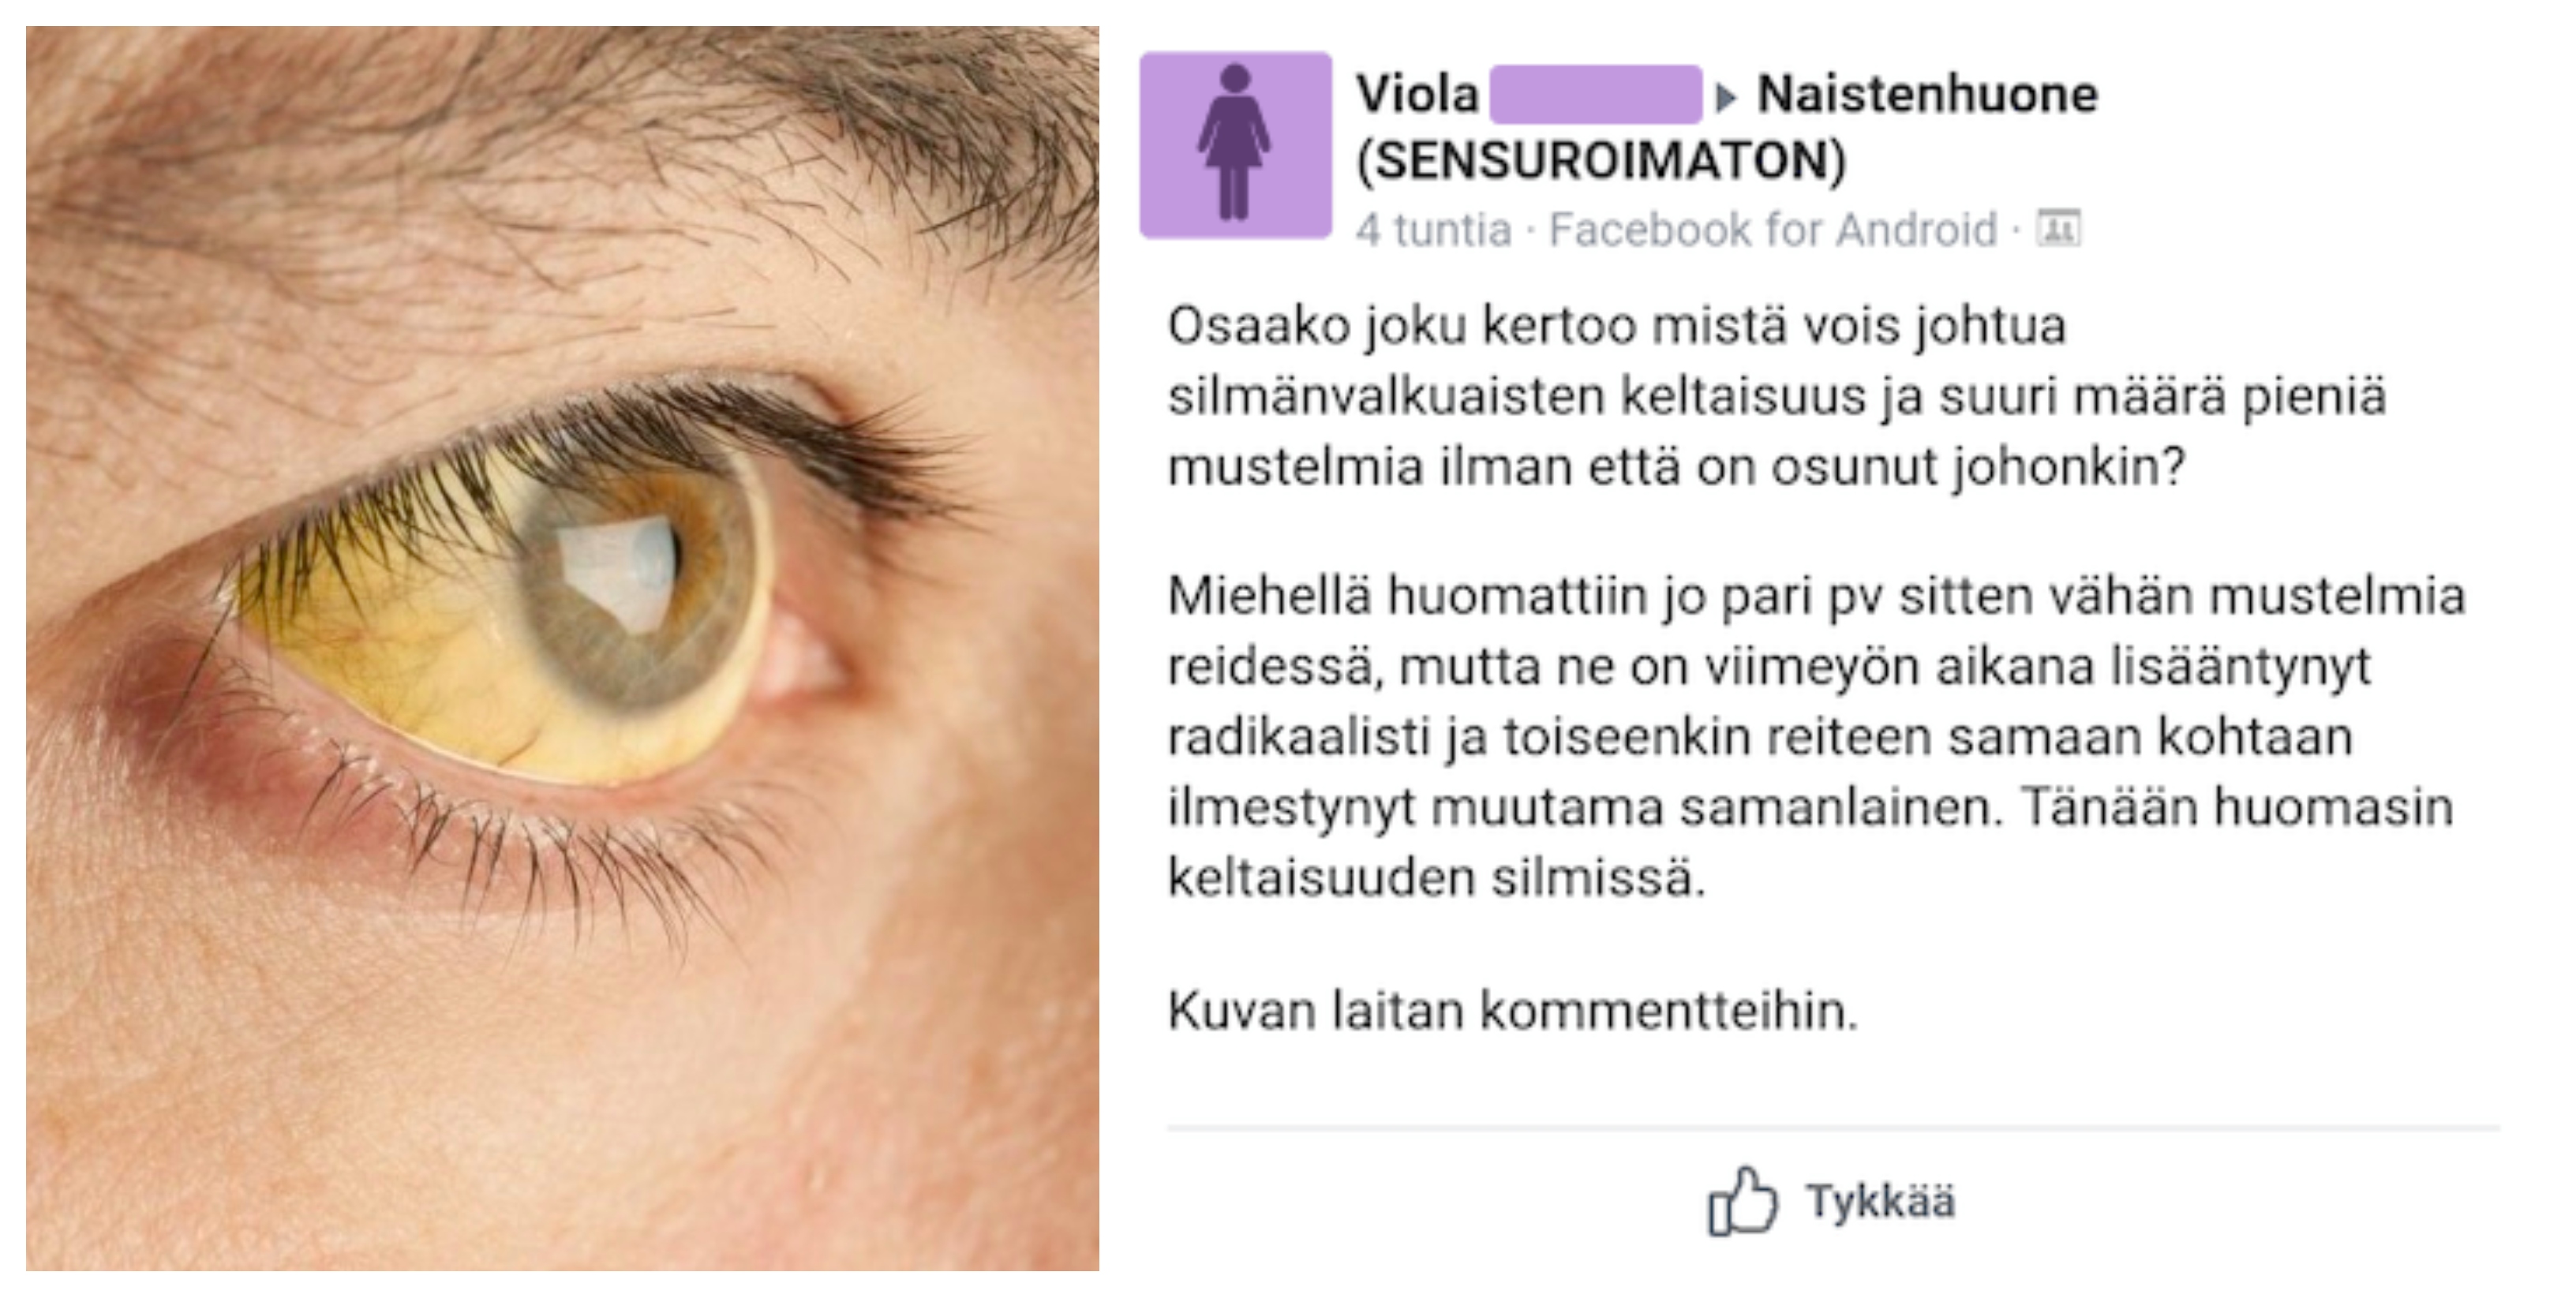The width and height of the screenshot is (2576, 1298).
Task: Click the (SENSUROIMATON) group title line
Action: click(x=1601, y=161)
